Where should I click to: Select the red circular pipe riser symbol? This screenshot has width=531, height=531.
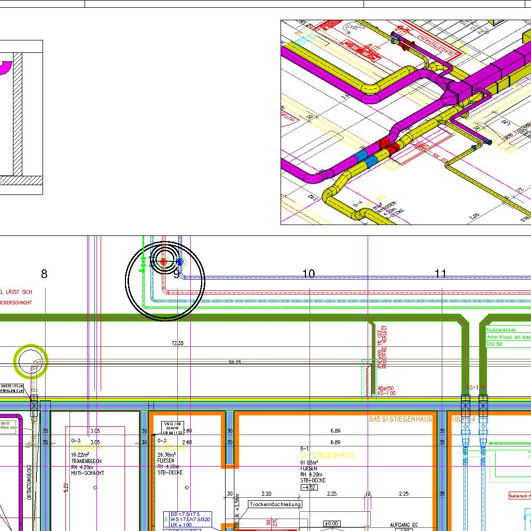[163, 262]
